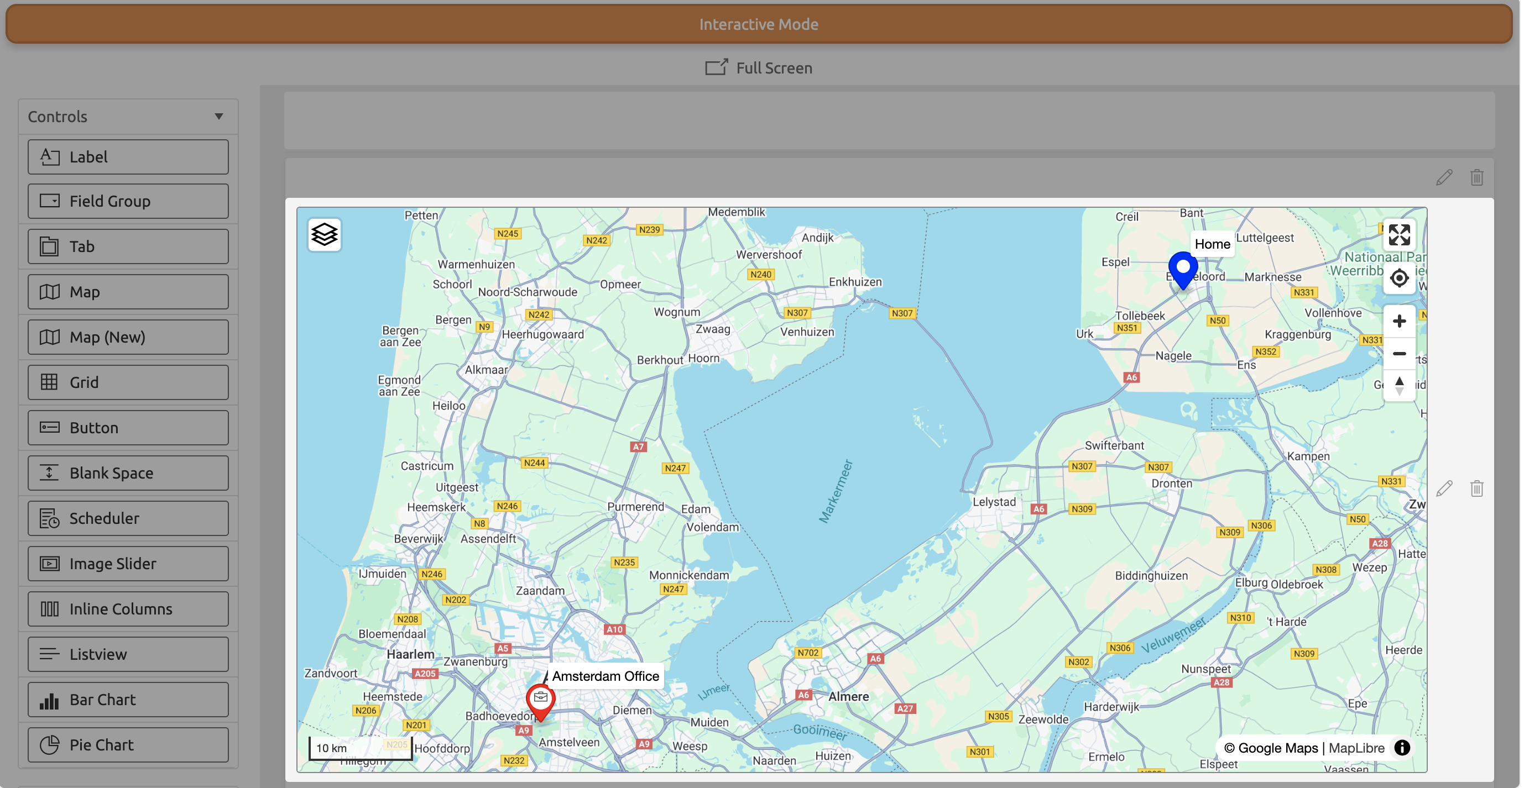Click Enkhuizen on the map
Image resolution: width=1524 pixels, height=788 pixels.
coord(855,282)
